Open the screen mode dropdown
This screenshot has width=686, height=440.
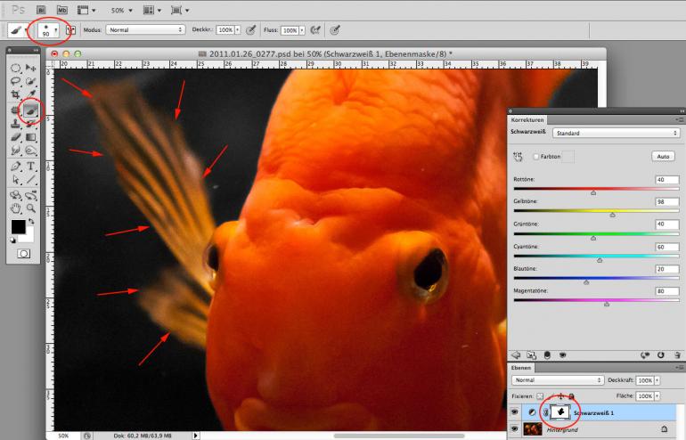pos(180,10)
